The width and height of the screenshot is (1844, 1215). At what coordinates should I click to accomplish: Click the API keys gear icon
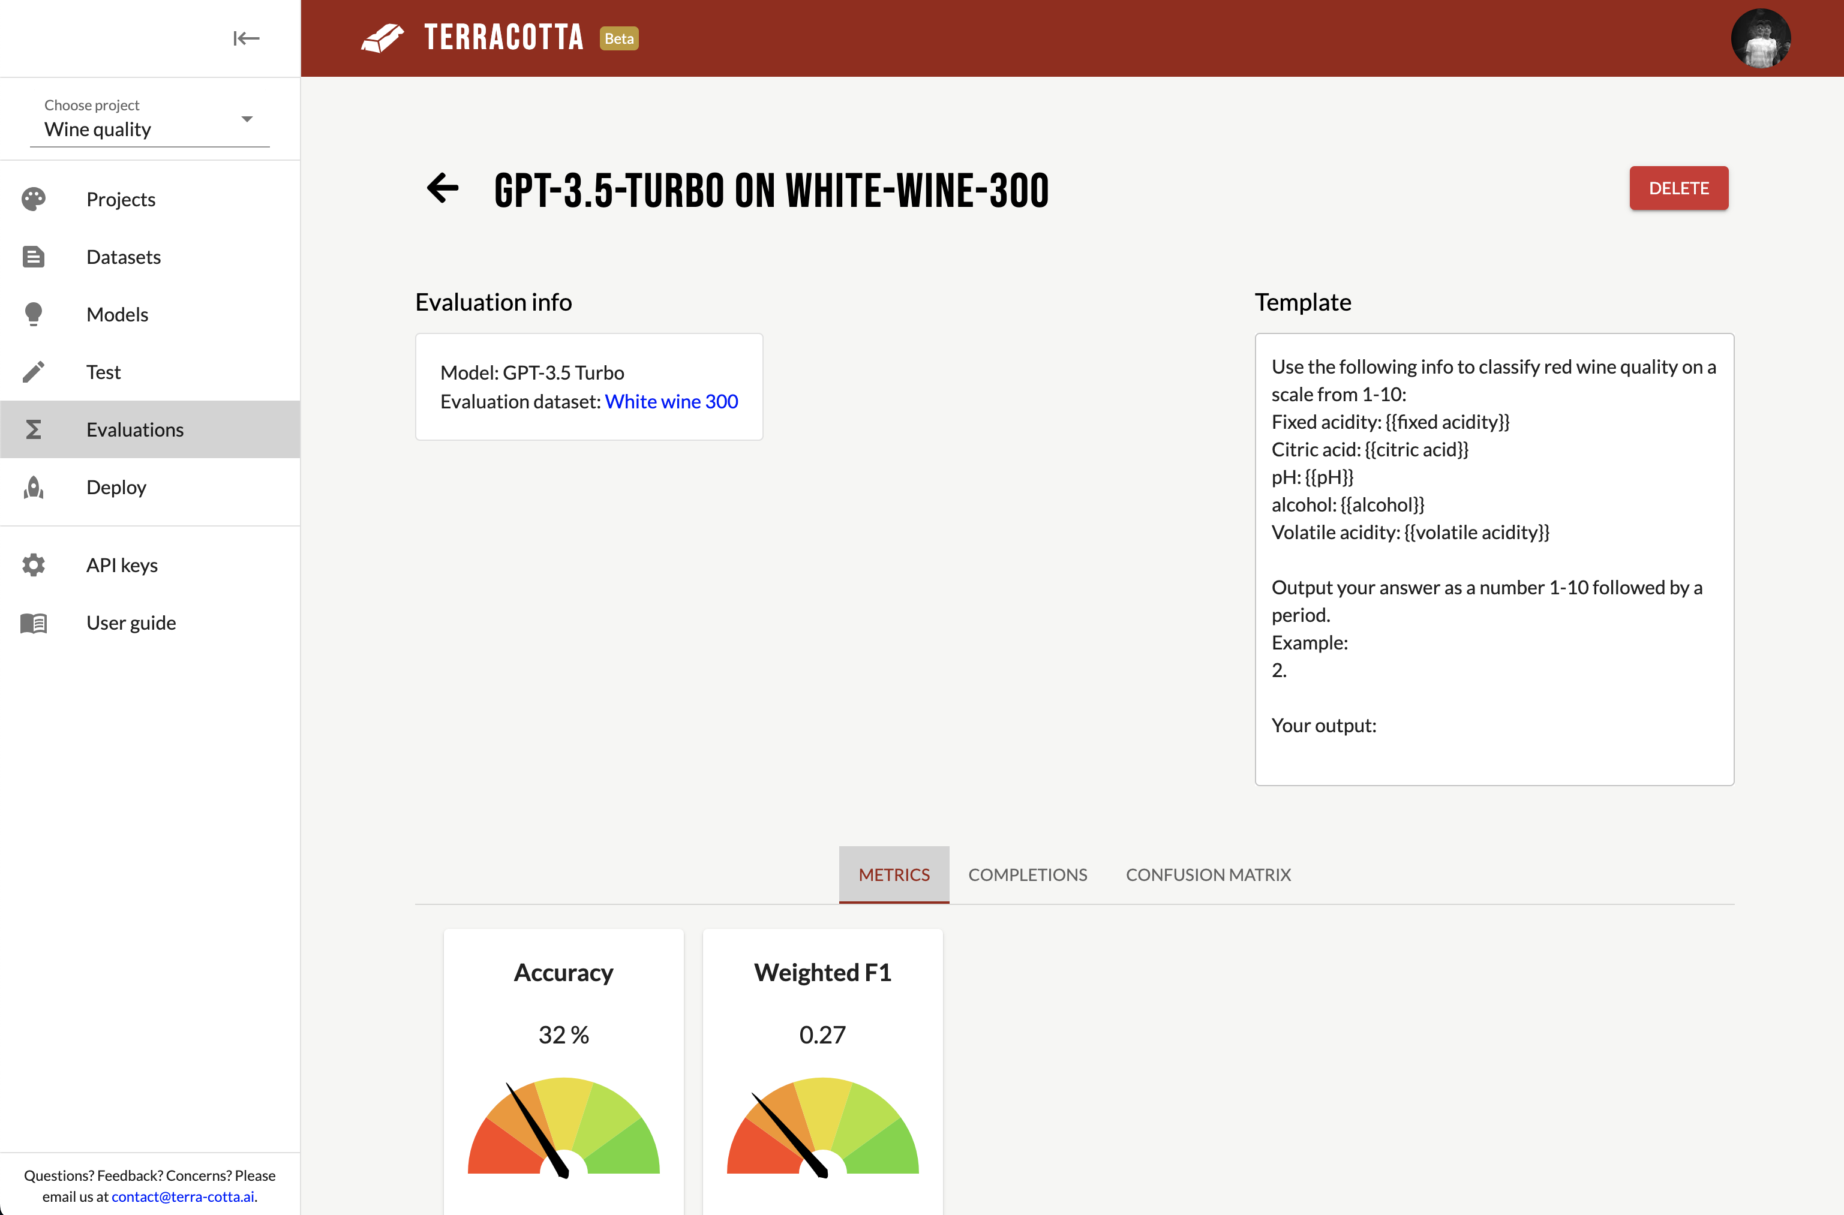tap(34, 565)
